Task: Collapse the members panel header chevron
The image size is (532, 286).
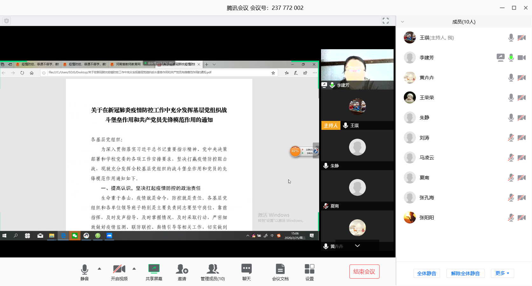Action: 402,22
